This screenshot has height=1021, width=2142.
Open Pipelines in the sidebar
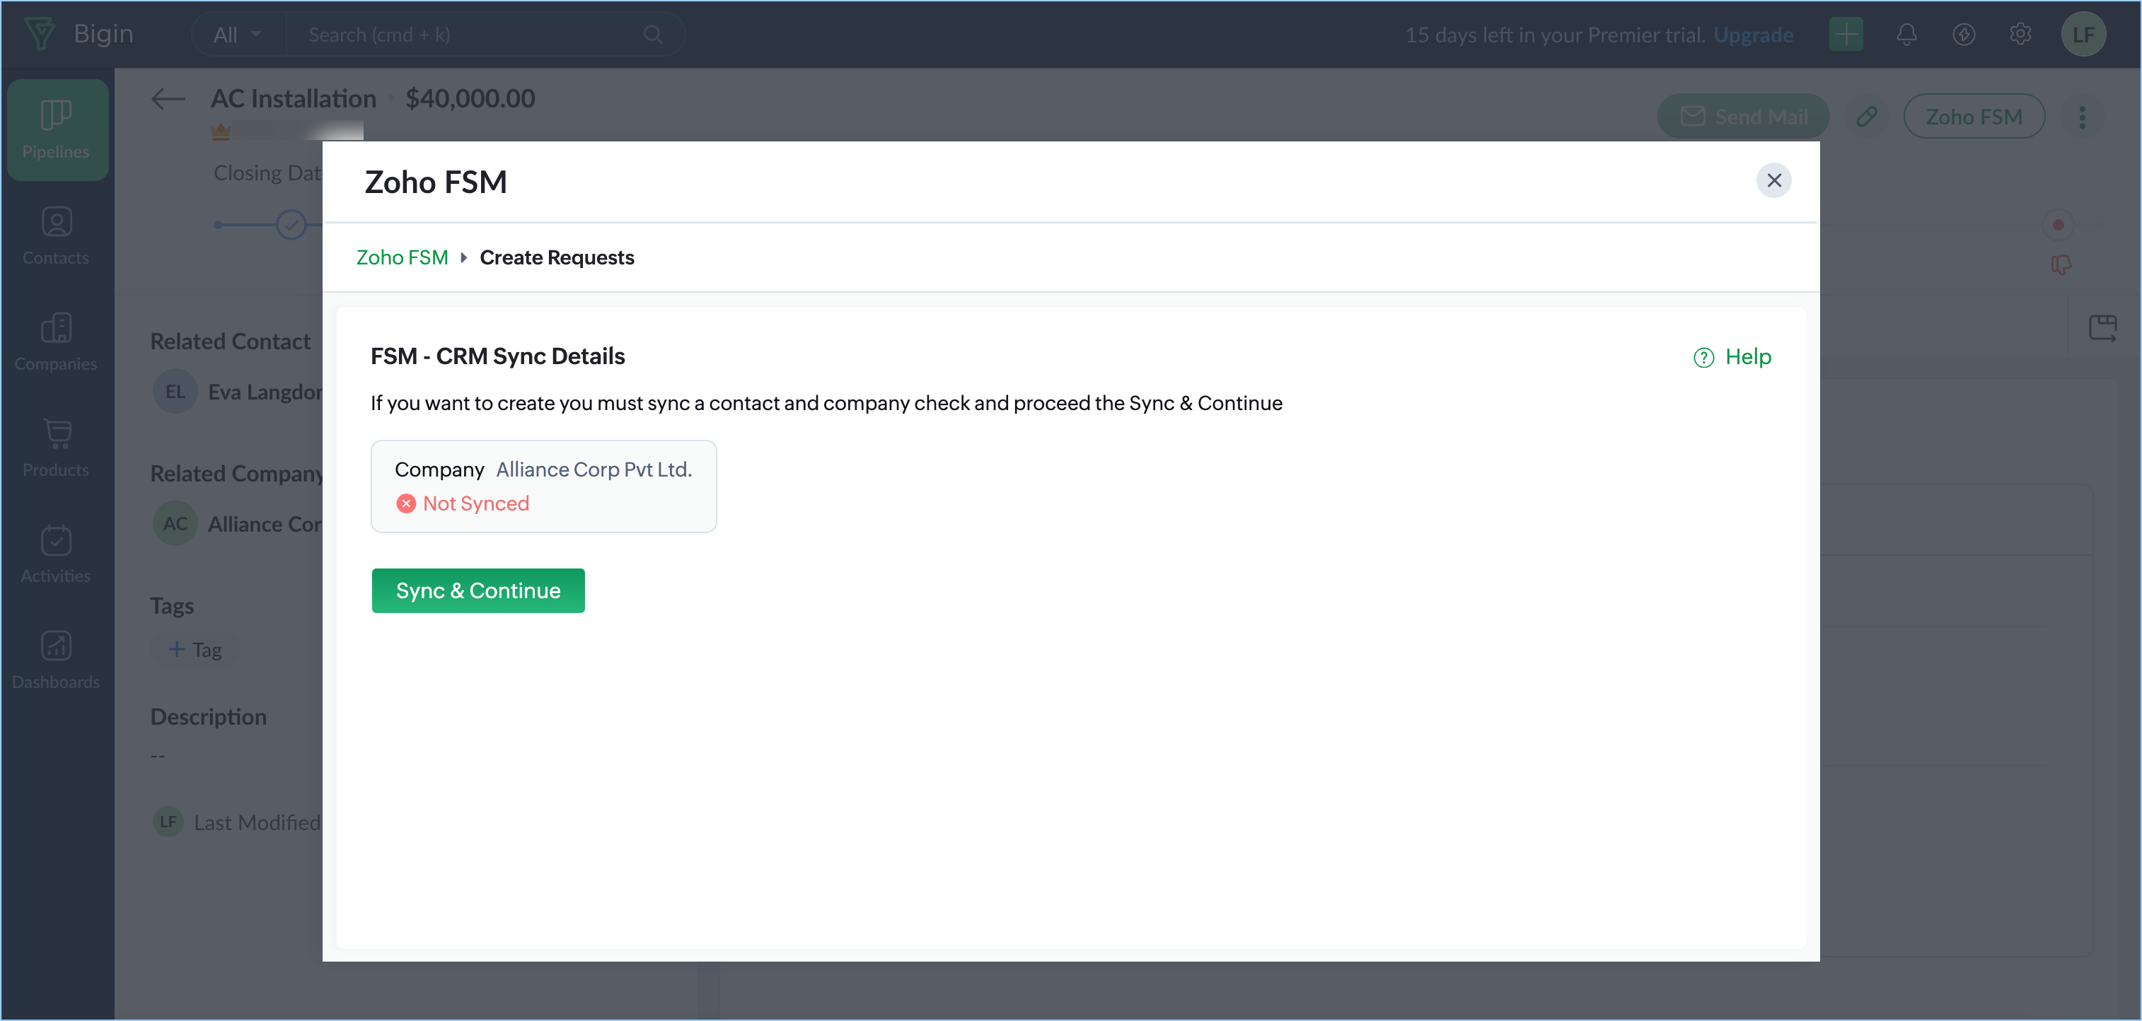point(57,129)
